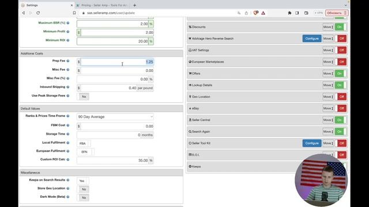Open the share icon in the address bar
The image size is (369, 207).
(246, 13)
